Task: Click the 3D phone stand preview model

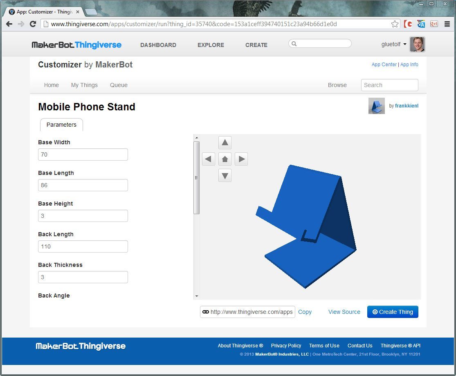Action: click(306, 227)
